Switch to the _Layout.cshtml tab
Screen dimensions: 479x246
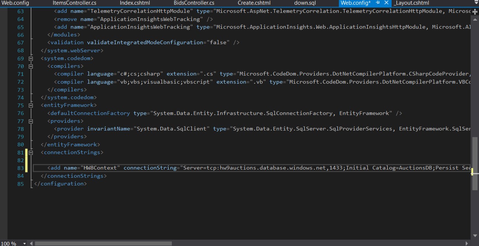pyautogui.click(x=412, y=3)
